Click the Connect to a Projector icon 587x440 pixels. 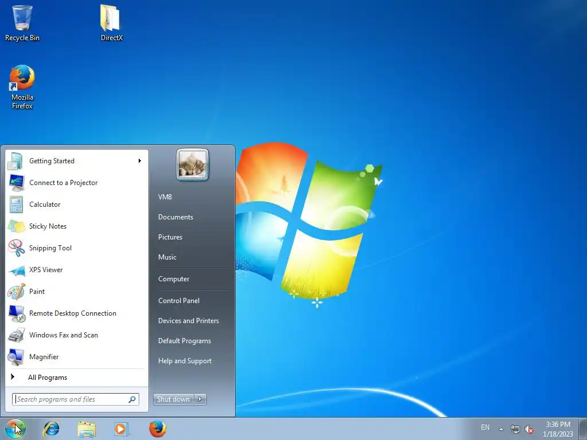pos(17,183)
